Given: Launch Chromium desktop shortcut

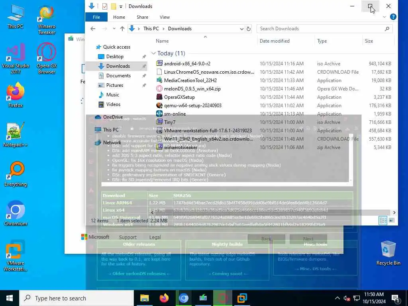Looking at the screenshot, I should tap(16, 214).
